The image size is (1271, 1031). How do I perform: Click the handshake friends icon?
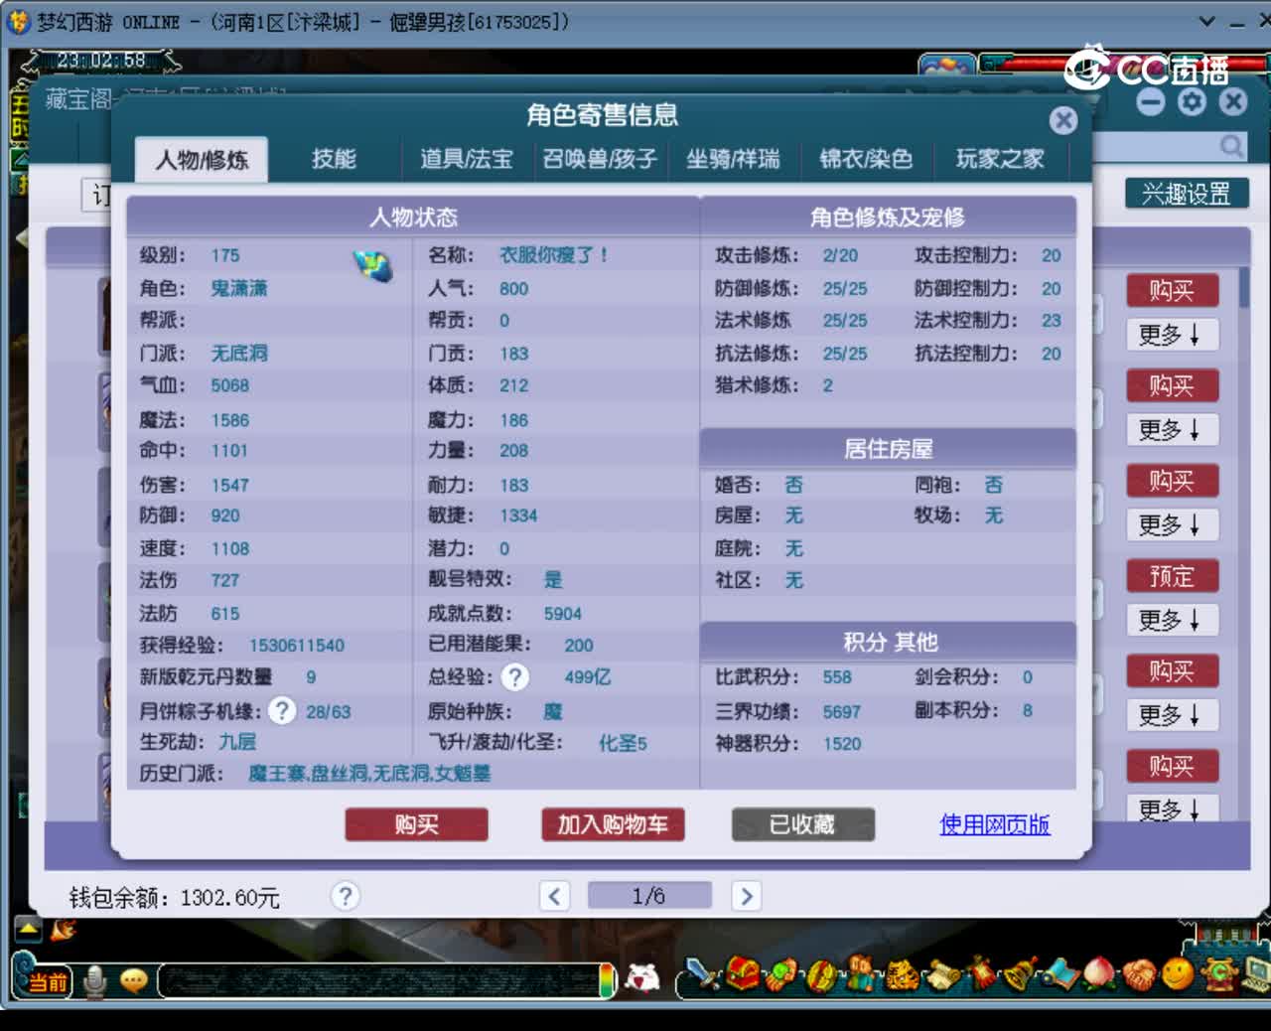click(1139, 975)
